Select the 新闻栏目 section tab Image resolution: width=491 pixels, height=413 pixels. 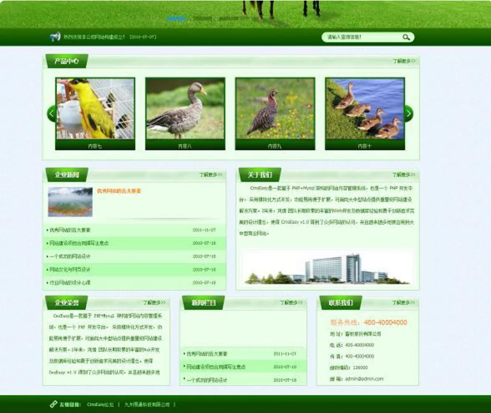(203, 303)
